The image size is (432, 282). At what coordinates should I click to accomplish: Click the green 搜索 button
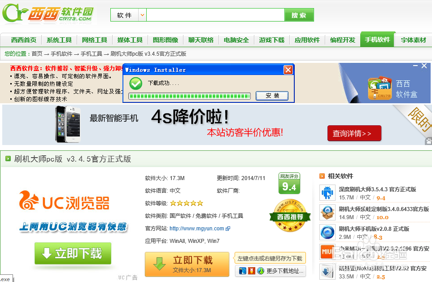pos(299,15)
